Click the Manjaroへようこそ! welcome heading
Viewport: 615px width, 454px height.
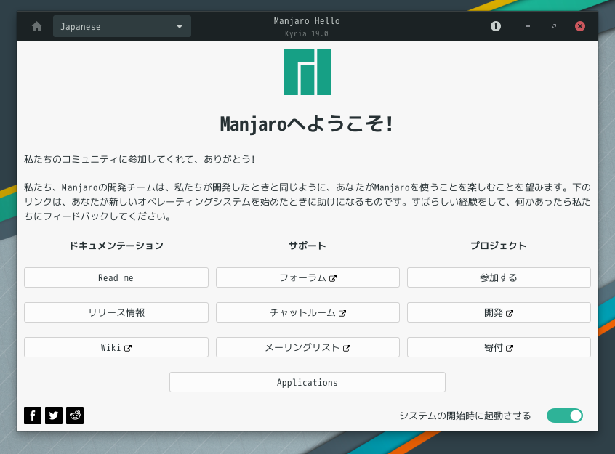pos(307,124)
